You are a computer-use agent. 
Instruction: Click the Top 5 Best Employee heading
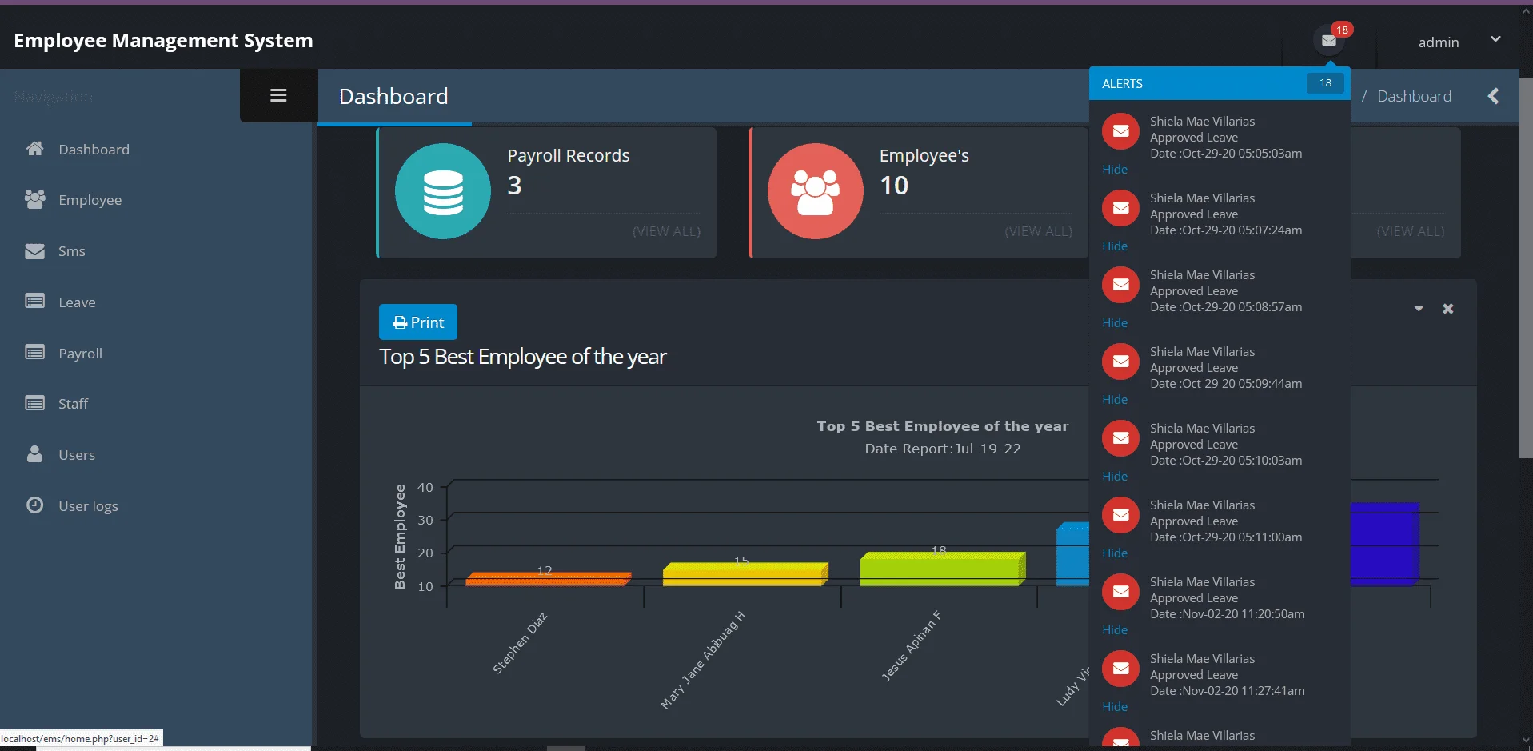pos(522,357)
